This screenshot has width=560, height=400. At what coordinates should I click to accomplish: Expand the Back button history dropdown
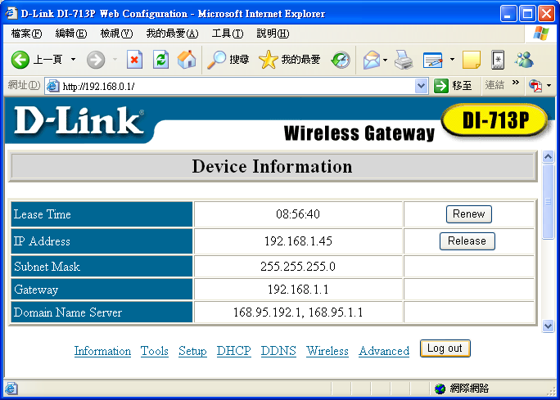[73, 59]
